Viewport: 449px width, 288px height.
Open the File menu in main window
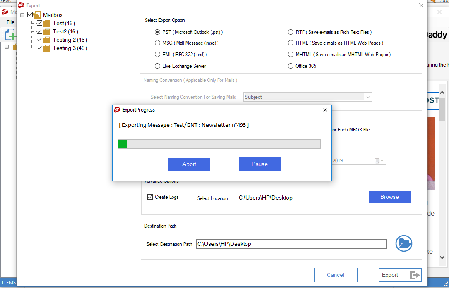pyautogui.click(x=10, y=22)
